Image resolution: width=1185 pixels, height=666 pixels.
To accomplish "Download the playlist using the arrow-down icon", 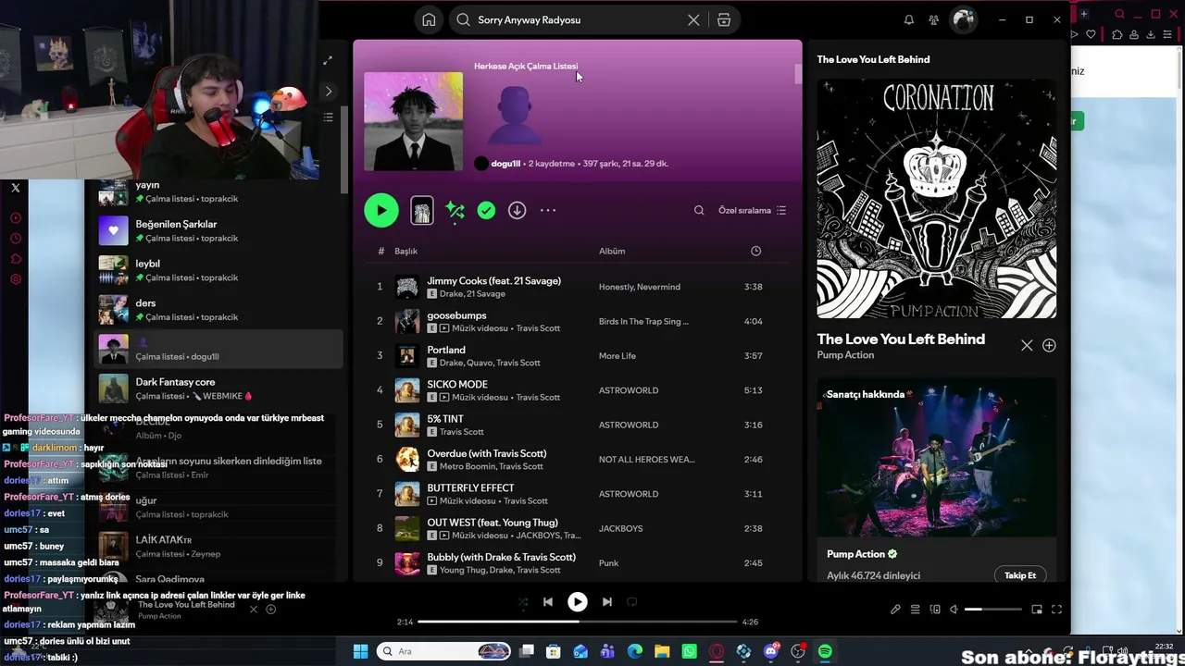I will pyautogui.click(x=517, y=211).
